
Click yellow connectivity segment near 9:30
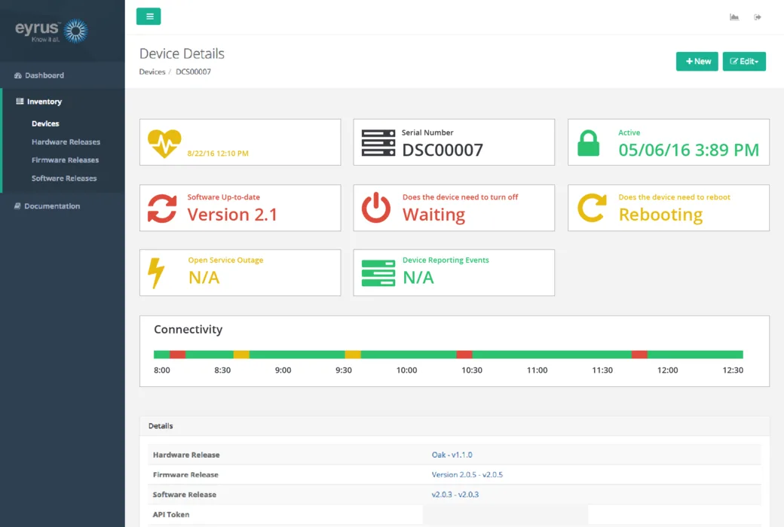click(353, 355)
